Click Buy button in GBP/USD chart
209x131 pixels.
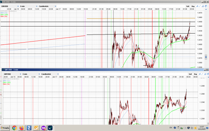point(196,74)
